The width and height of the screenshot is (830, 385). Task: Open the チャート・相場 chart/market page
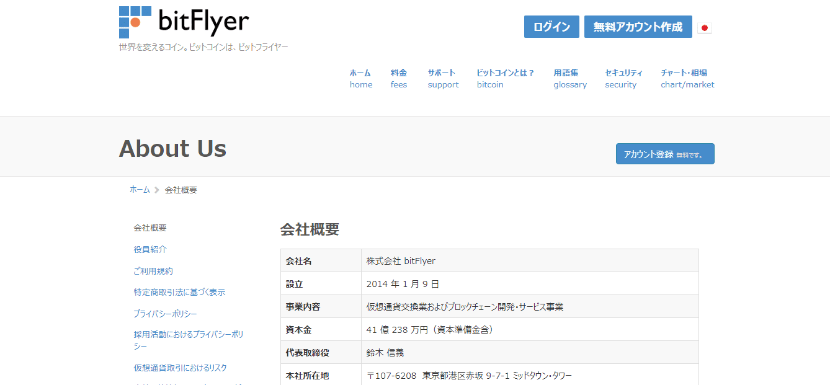pos(687,78)
